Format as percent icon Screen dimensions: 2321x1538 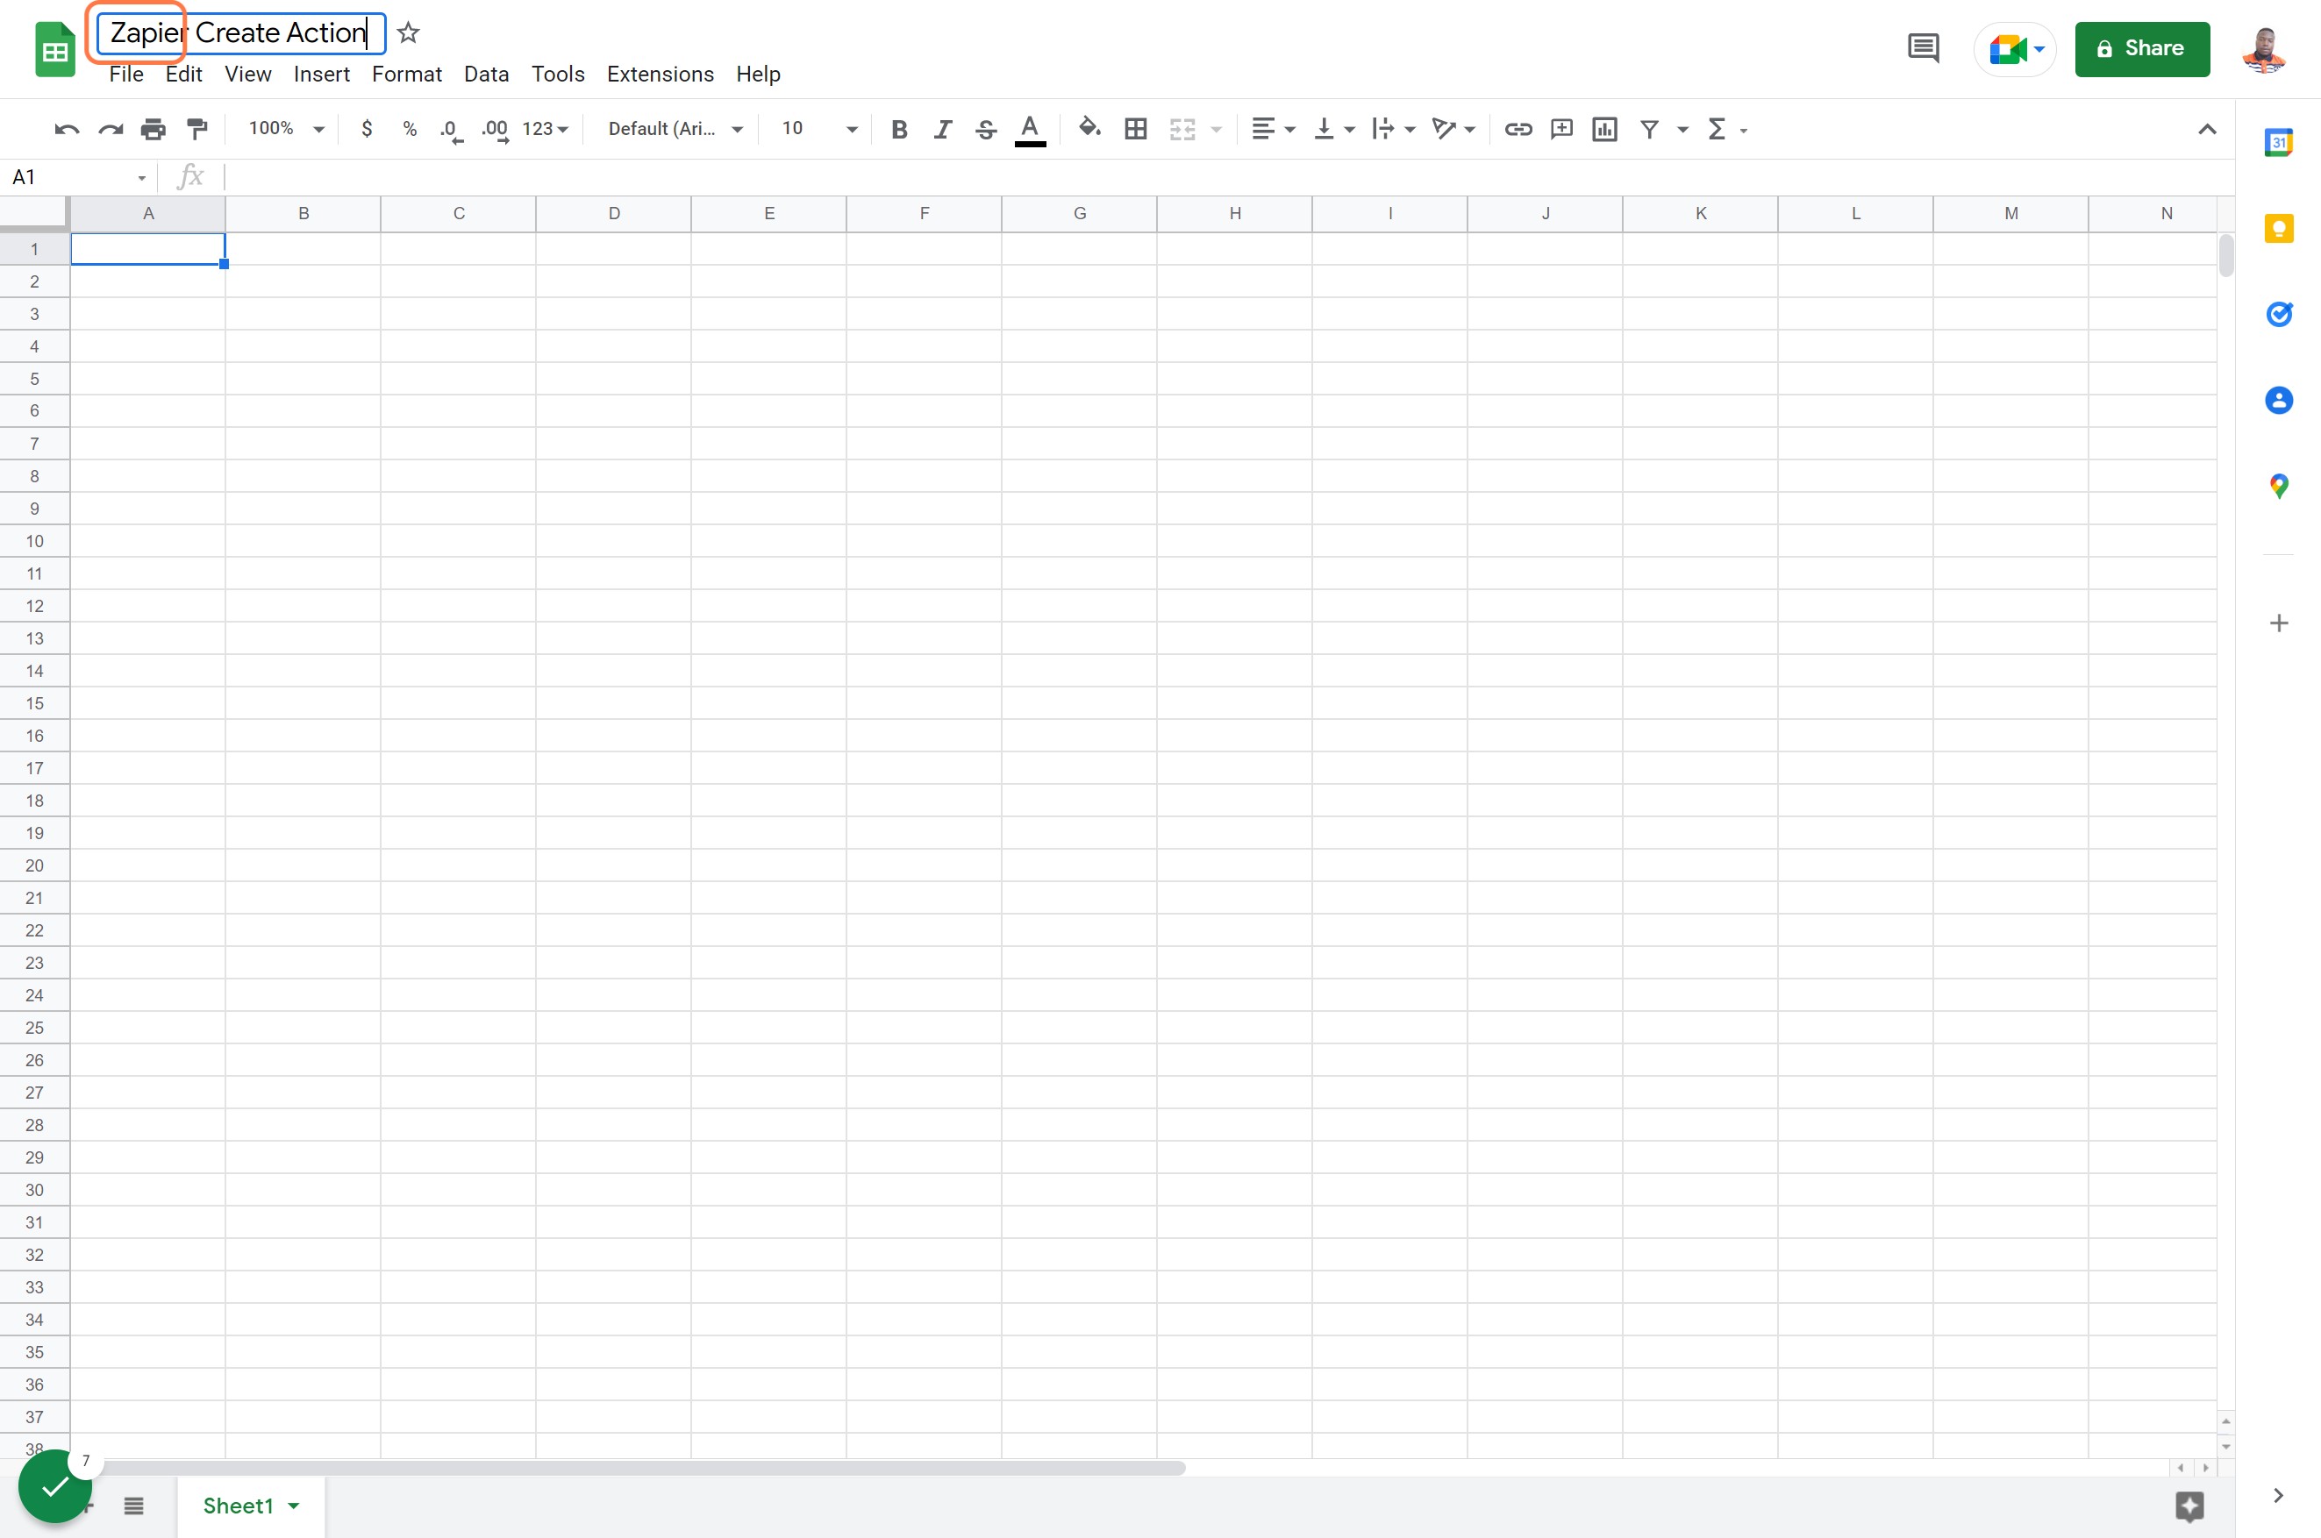pos(410,129)
